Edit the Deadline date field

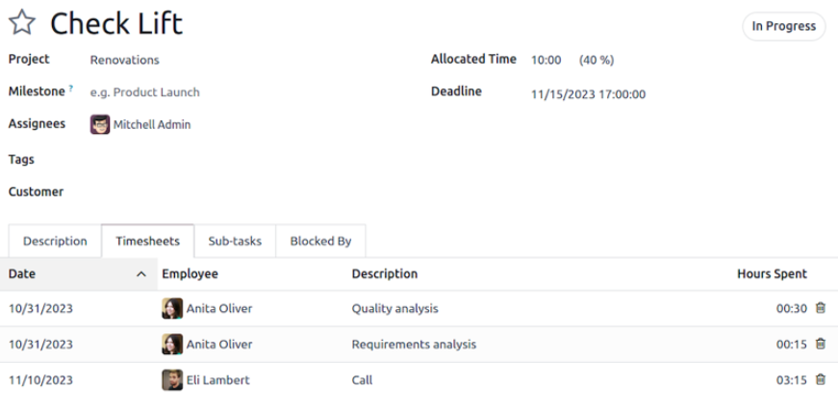click(678, 94)
